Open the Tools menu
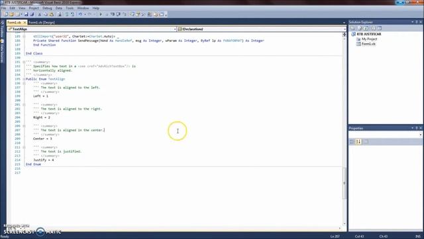This screenshot has height=239, width=424. point(70,8)
